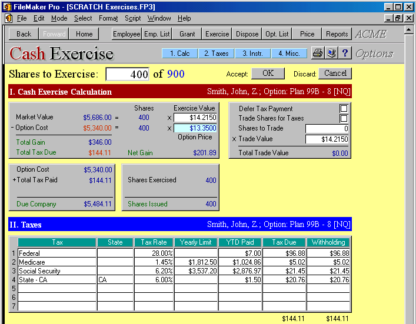Click the Option Price $13.3500 field
Screen dimensions: 416x324
[195, 128]
